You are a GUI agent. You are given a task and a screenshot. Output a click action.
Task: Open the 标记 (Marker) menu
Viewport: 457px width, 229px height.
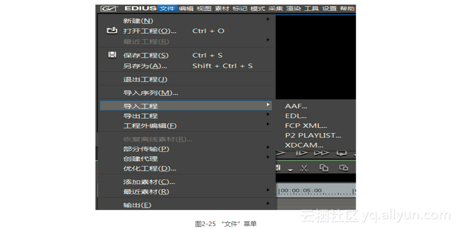(x=240, y=9)
